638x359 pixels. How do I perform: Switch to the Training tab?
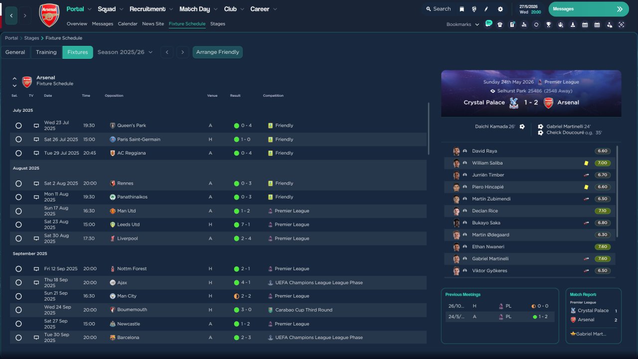[46, 52]
